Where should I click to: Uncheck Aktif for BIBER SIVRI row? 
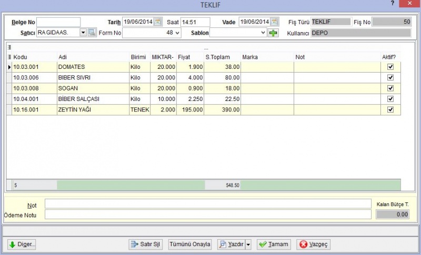click(x=390, y=77)
